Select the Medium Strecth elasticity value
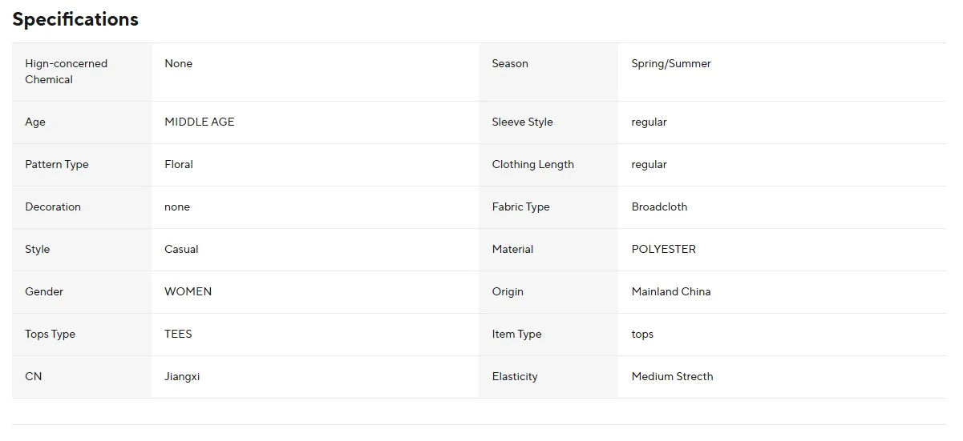963x441 pixels. (x=672, y=377)
